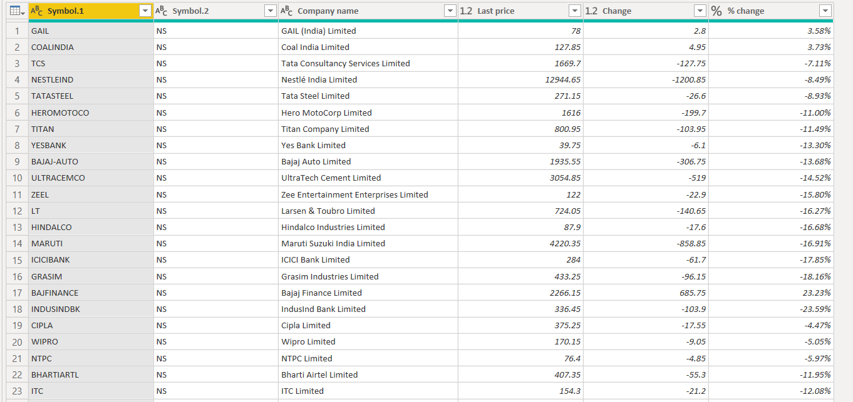Select row number 17
853x402 pixels.
point(17,293)
